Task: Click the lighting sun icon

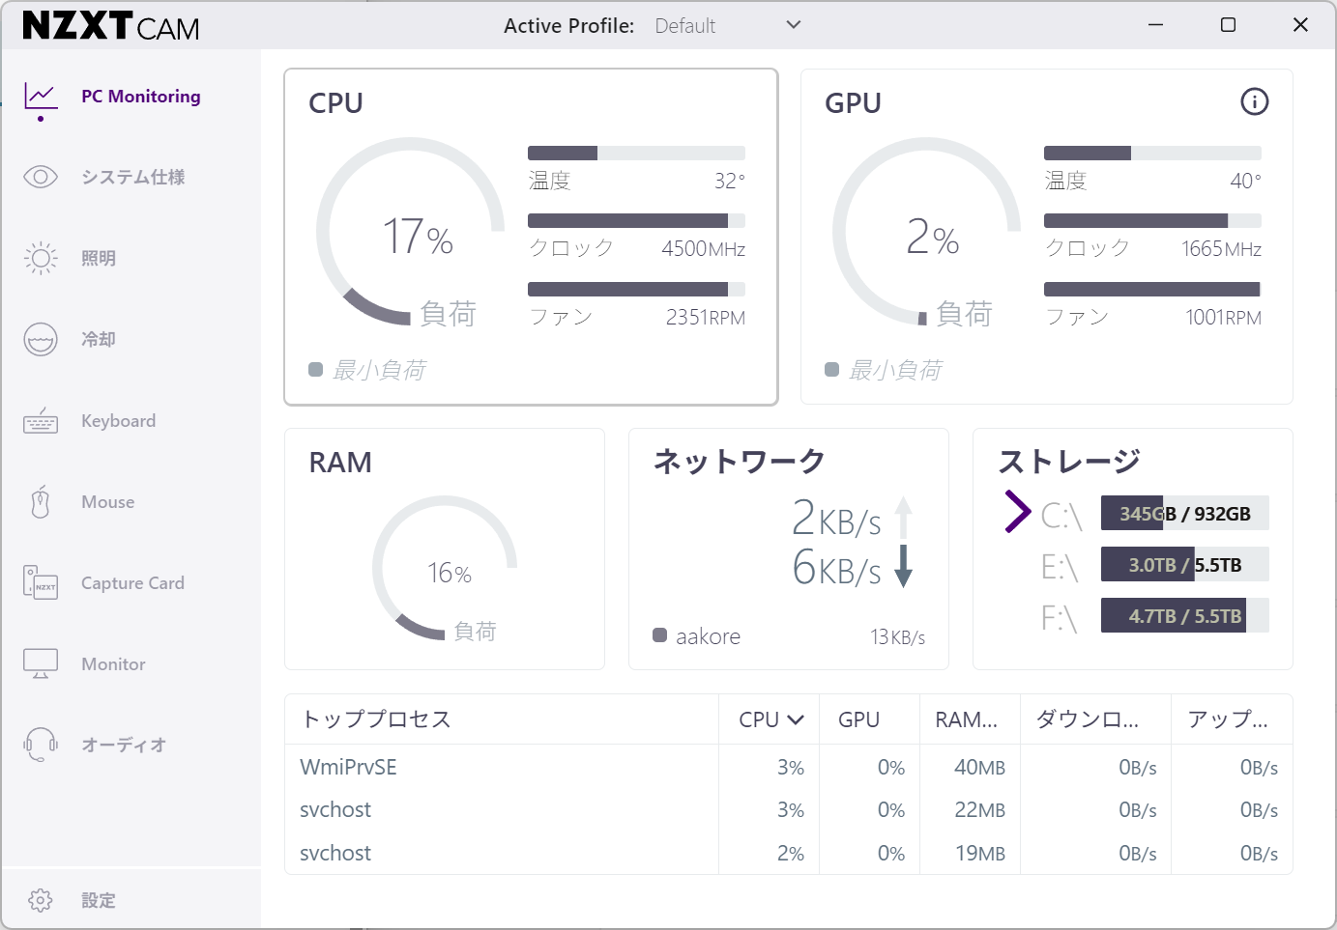Action: pos(41,258)
